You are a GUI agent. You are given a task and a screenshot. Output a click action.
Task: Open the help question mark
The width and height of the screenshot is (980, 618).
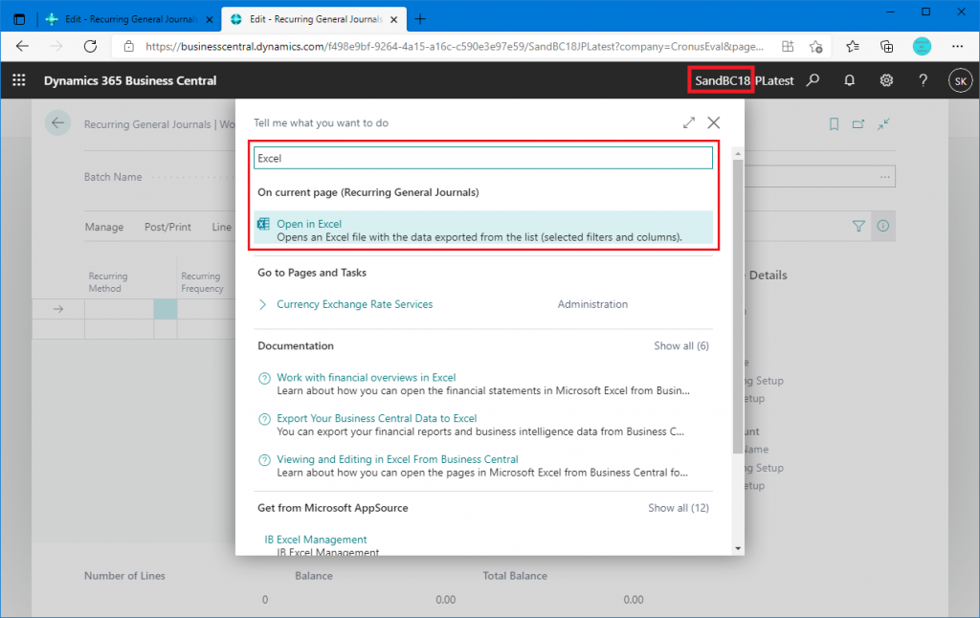pos(924,80)
